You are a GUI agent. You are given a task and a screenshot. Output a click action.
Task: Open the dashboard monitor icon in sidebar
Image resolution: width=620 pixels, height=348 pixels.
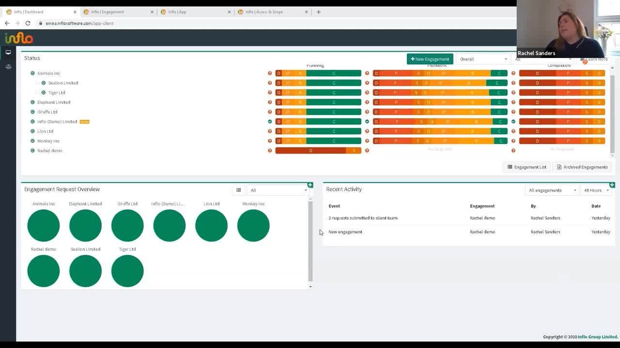(8, 52)
